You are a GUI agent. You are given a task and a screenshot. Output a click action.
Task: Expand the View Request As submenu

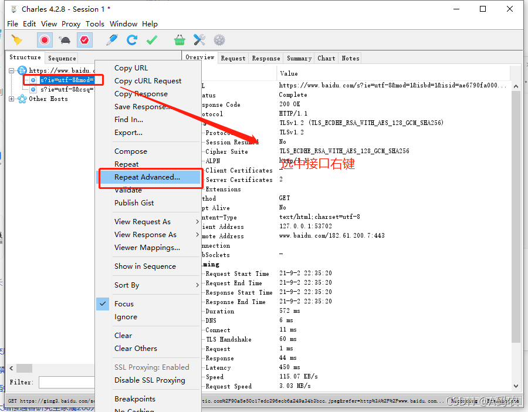[x=149, y=222]
